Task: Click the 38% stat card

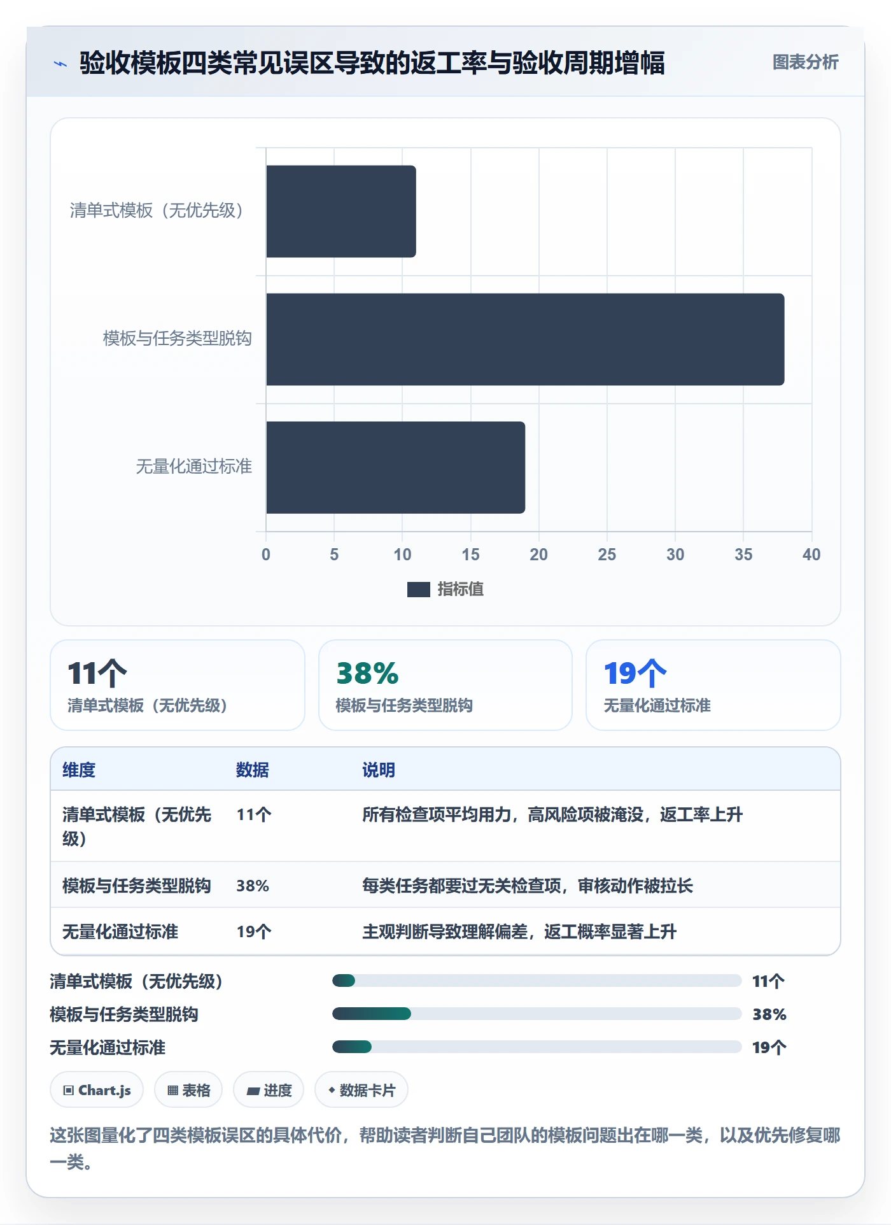Action: (x=445, y=685)
